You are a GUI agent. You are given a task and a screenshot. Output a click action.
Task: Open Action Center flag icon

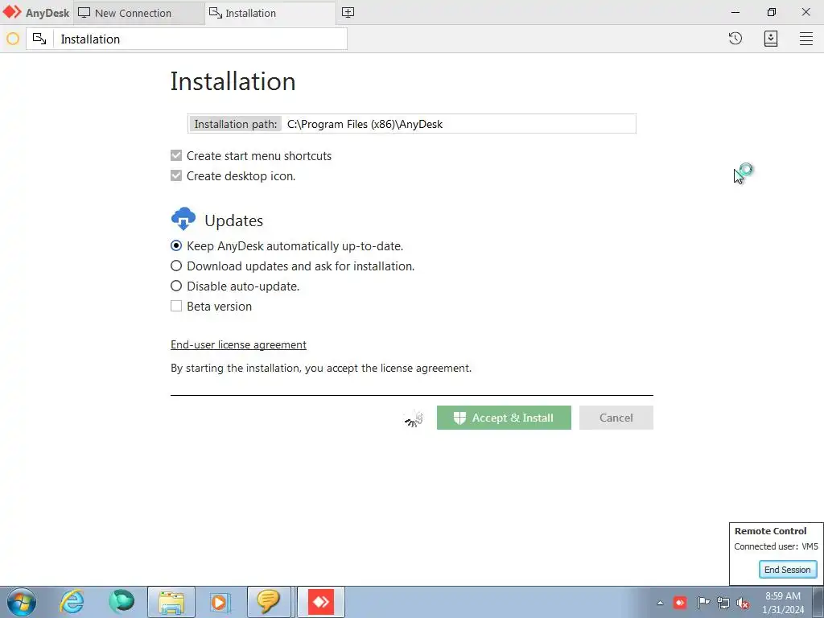pyautogui.click(x=702, y=602)
